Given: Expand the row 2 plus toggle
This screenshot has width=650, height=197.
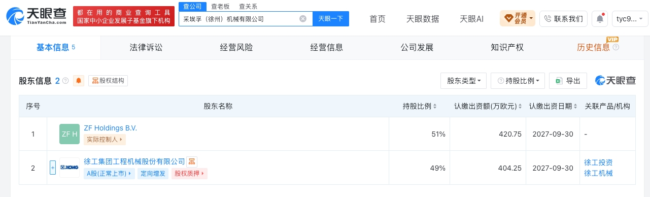Looking at the screenshot, I should click(53, 168).
